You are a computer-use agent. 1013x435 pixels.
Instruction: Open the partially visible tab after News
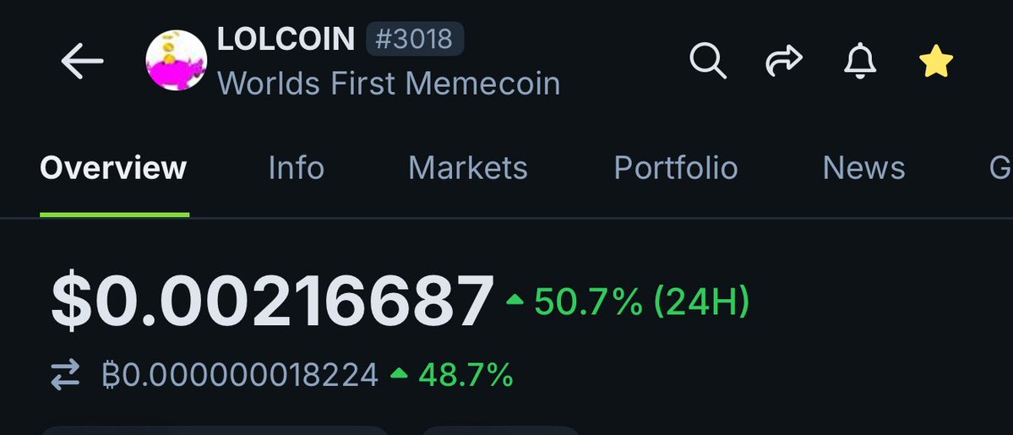coord(1000,168)
